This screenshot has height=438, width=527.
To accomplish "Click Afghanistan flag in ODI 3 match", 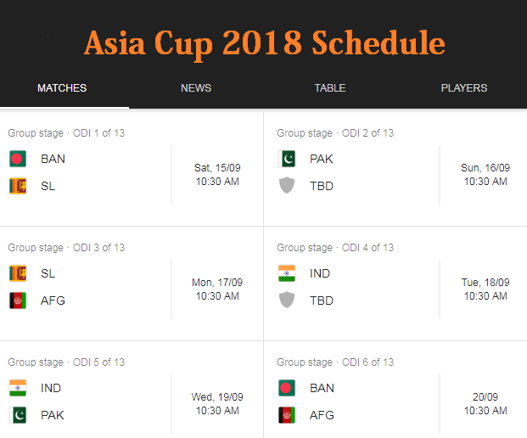I will [x=18, y=300].
